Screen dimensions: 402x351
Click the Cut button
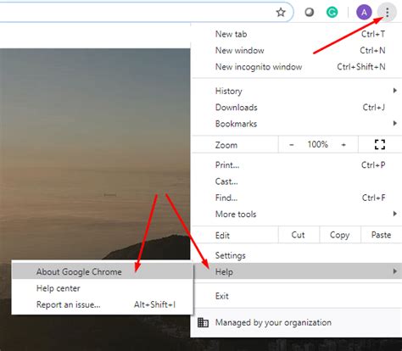[299, 235]
